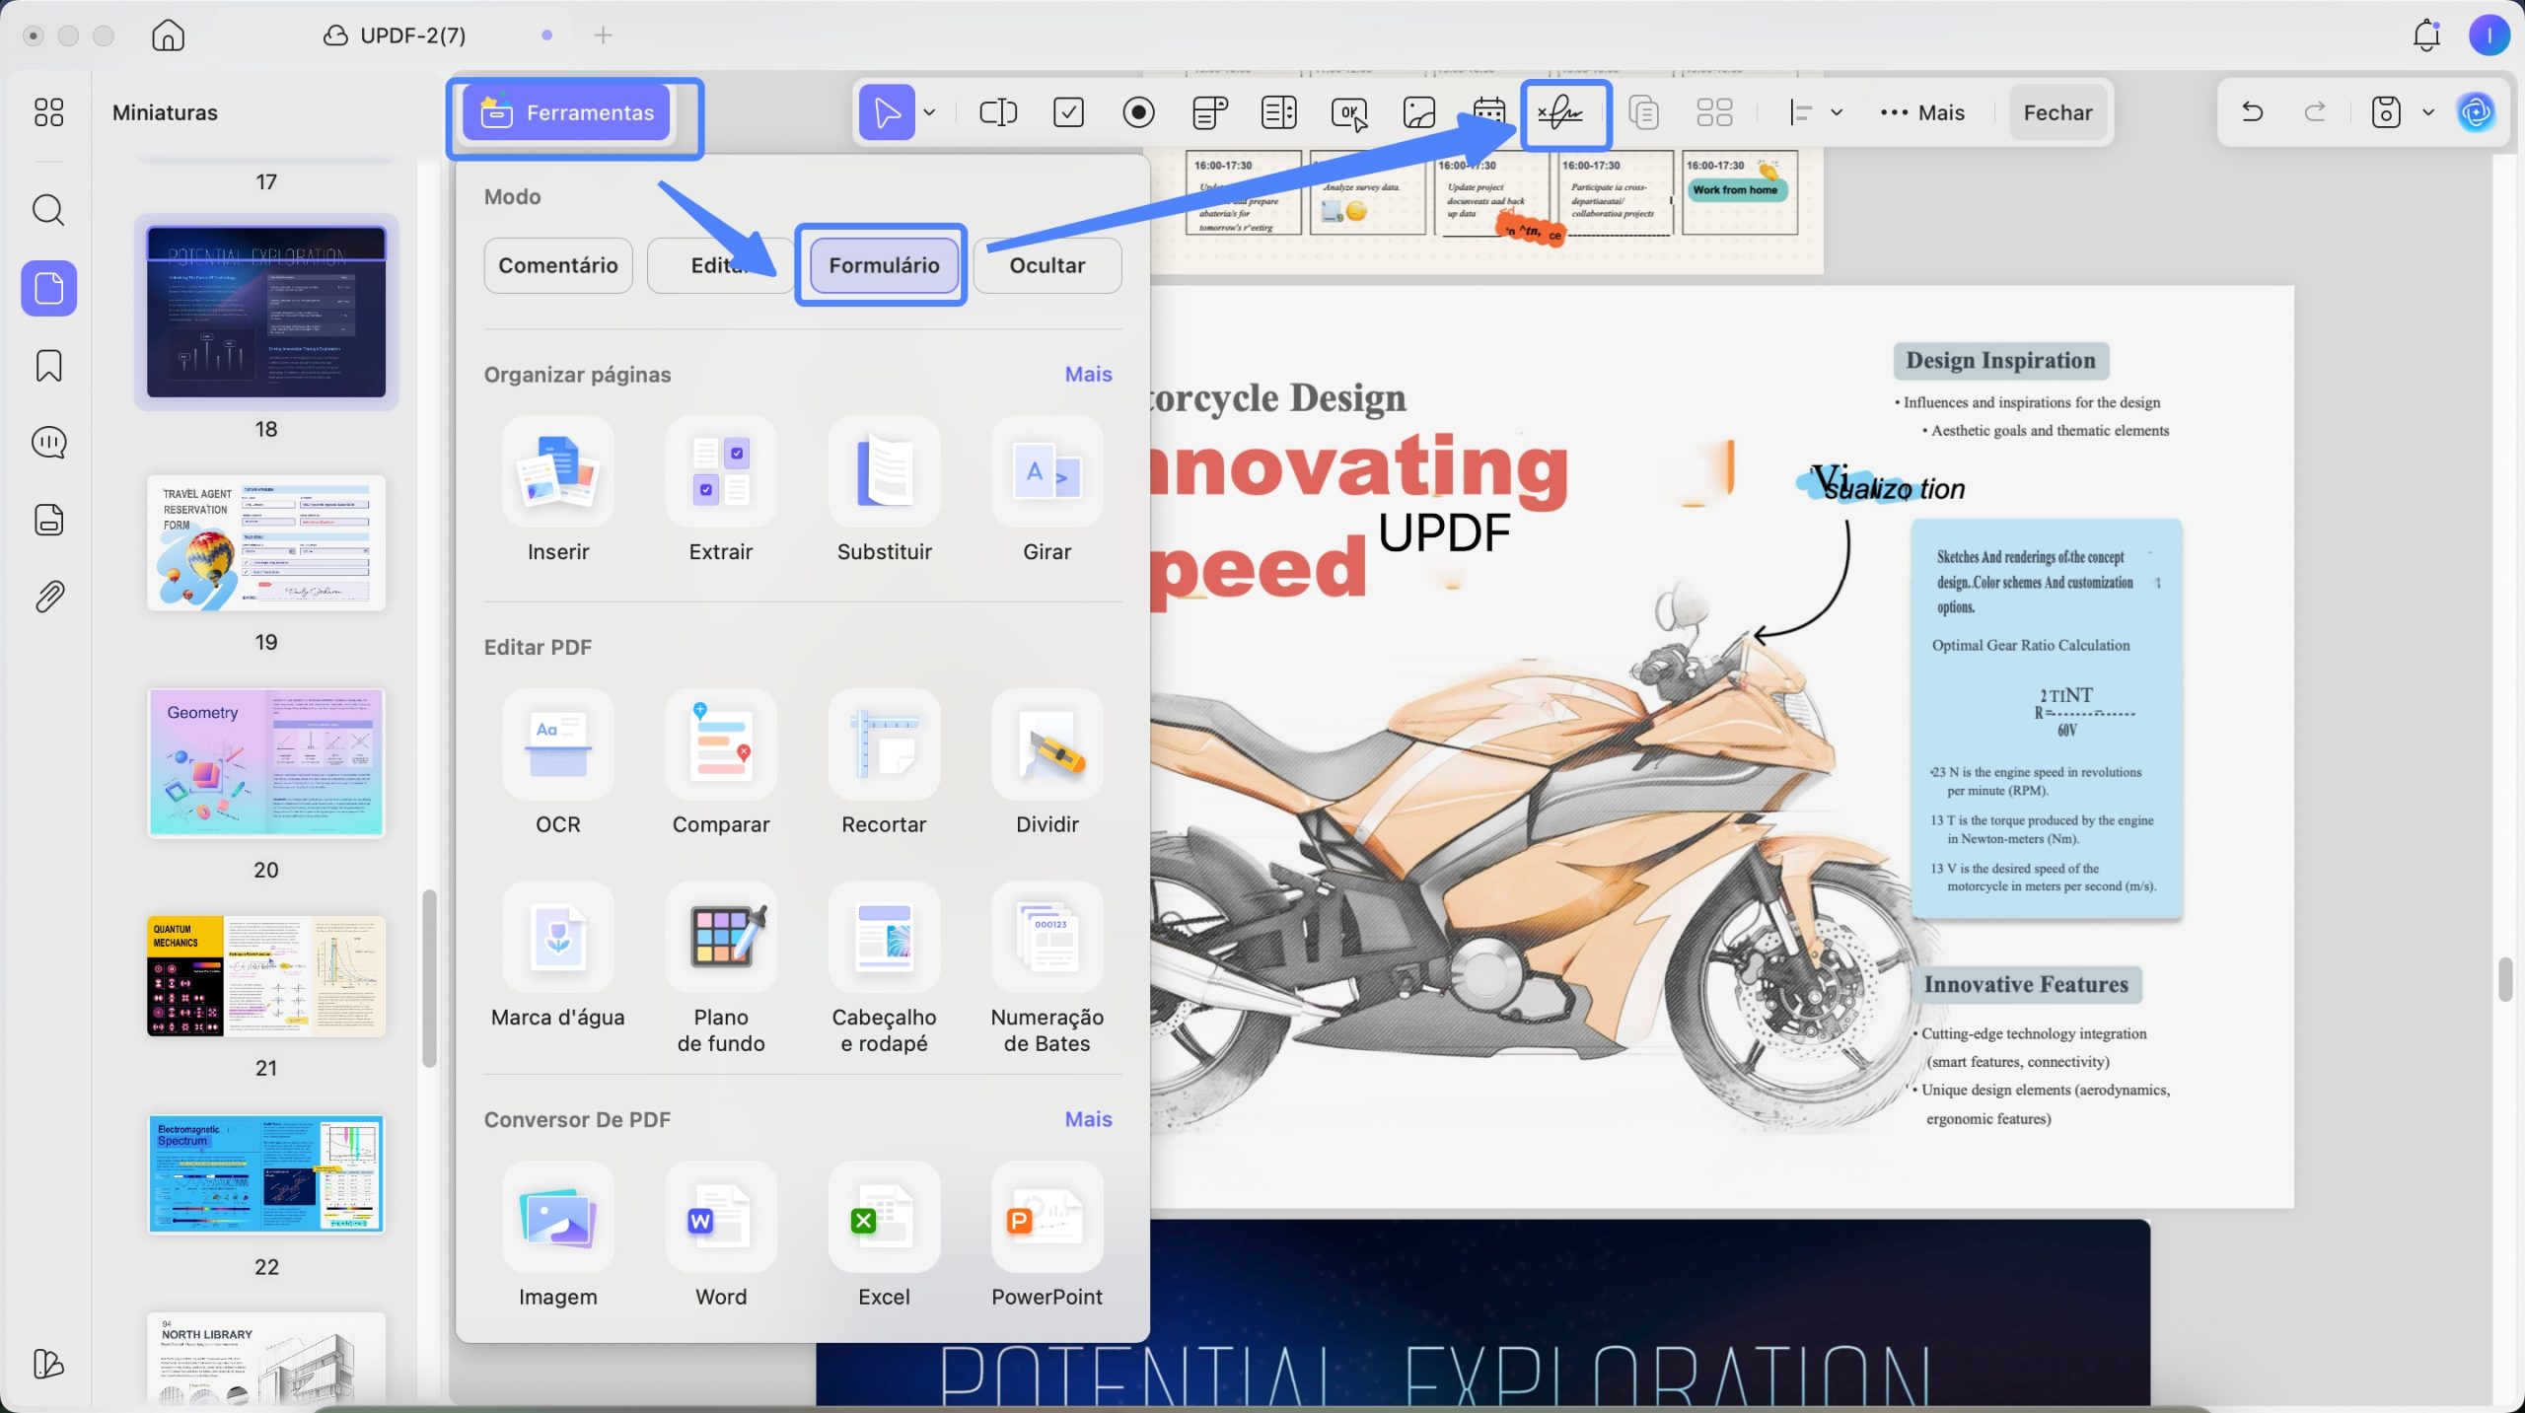Add a digital signature field
The height and width of the screenshot is (1413, 2525).
(x=1561, y=112)
